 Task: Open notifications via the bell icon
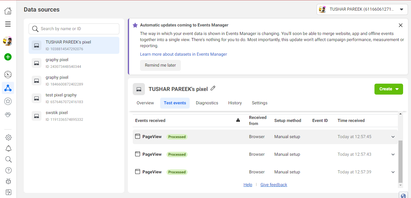(8, 148)
